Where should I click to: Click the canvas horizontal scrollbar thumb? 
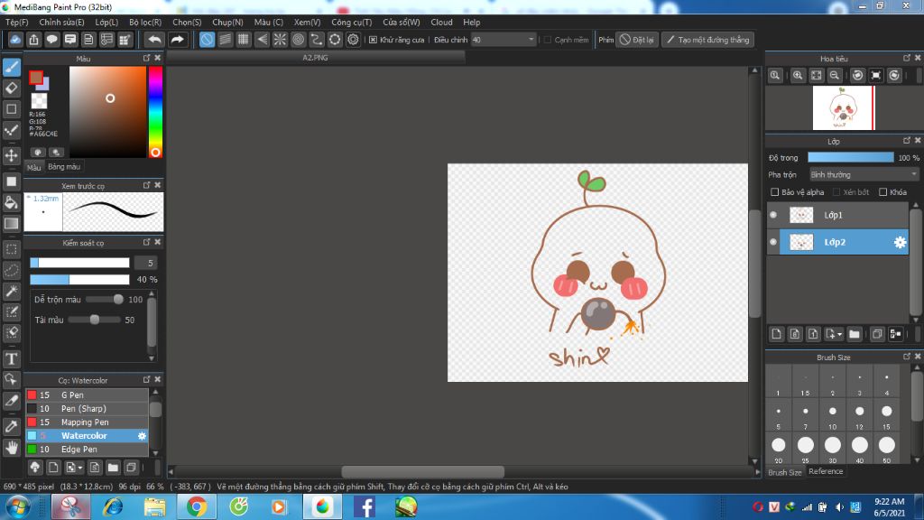pos(422,471)
